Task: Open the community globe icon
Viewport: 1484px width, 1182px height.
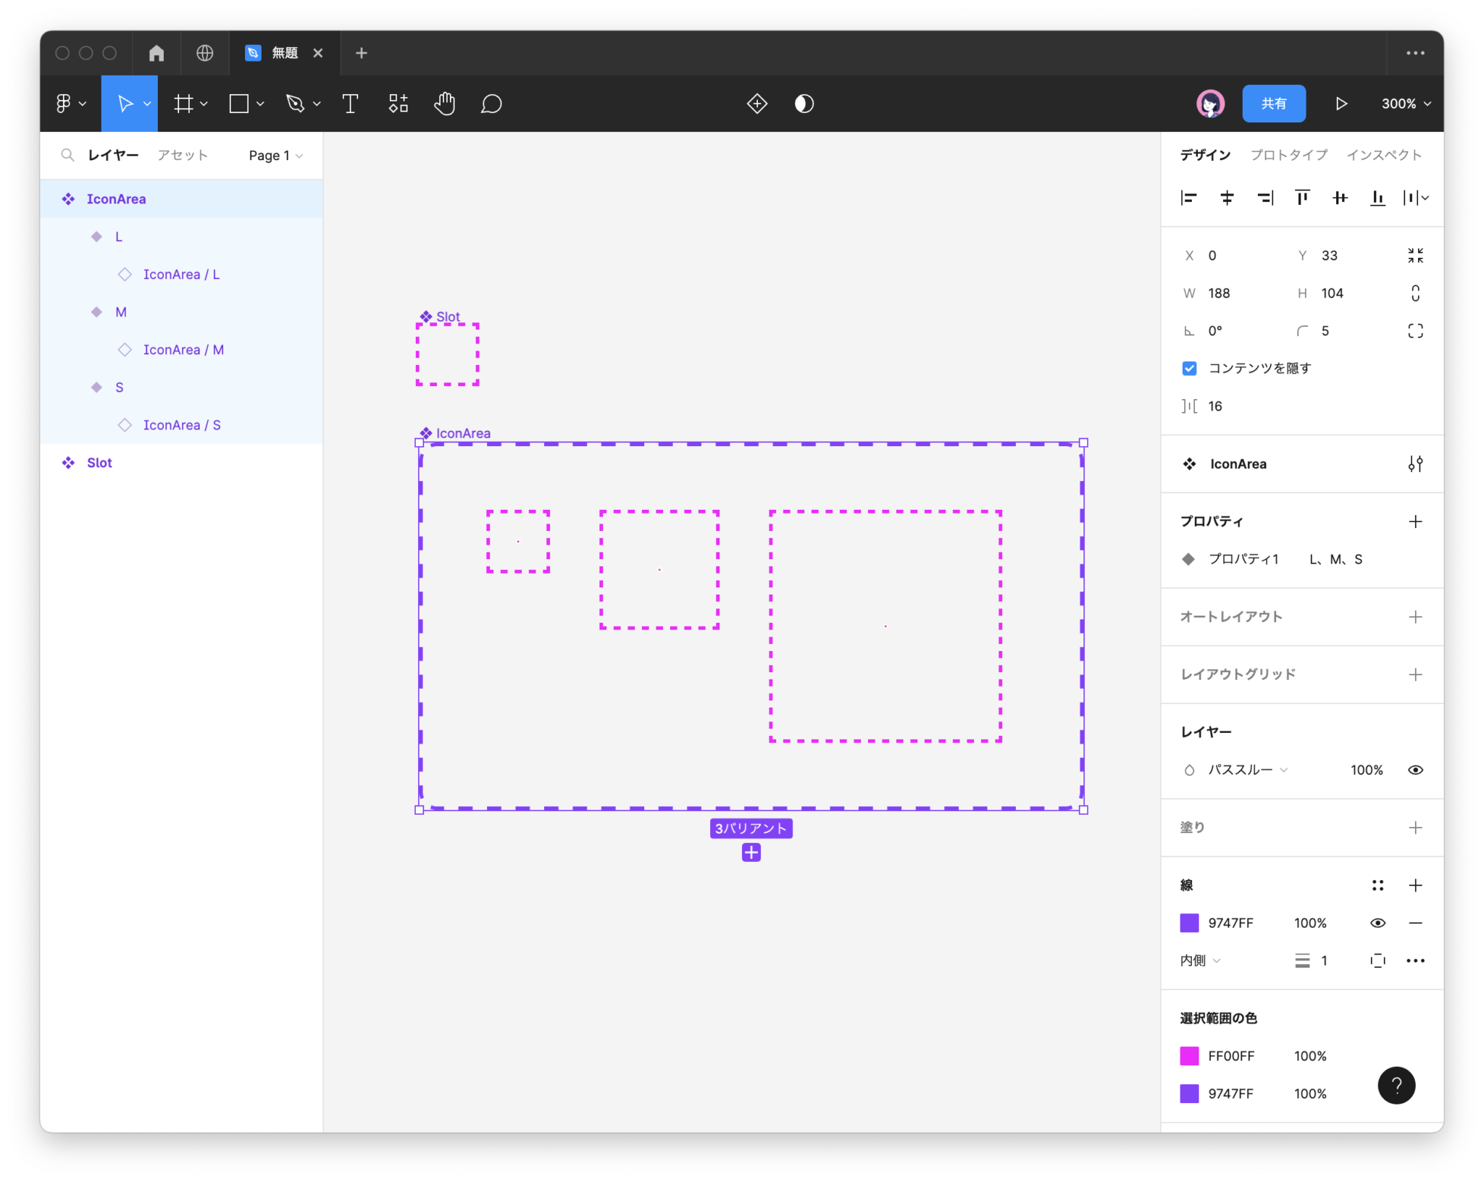Action: coord(205,53)
